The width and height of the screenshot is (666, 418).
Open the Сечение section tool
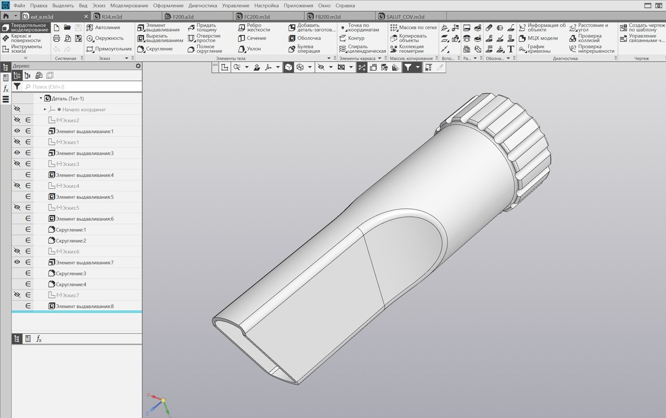point(252,38)
